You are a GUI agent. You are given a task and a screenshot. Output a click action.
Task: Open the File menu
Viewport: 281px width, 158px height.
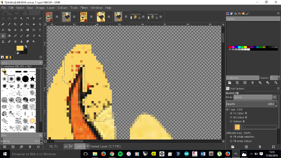[x=3, y=8]
